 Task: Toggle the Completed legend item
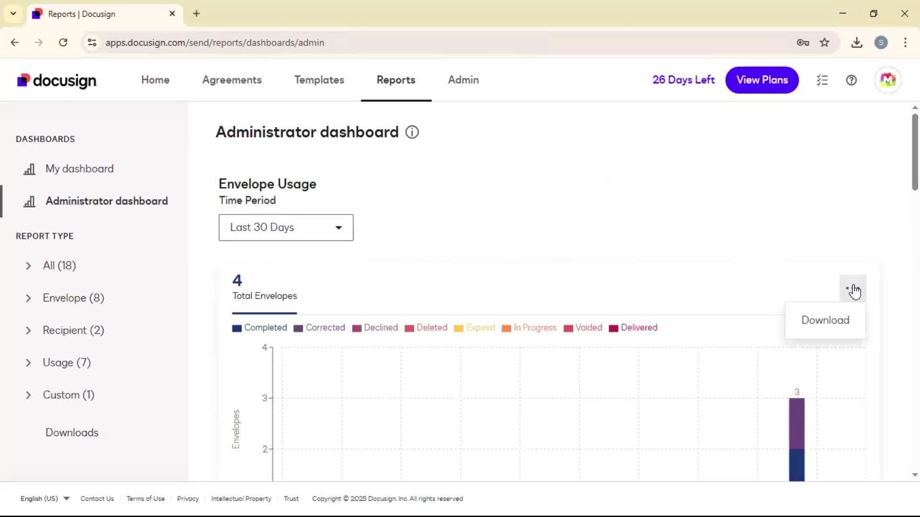point(260,328)
